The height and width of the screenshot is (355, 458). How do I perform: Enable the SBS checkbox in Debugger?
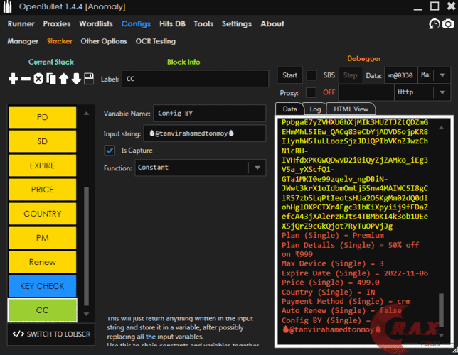[311, 75]
